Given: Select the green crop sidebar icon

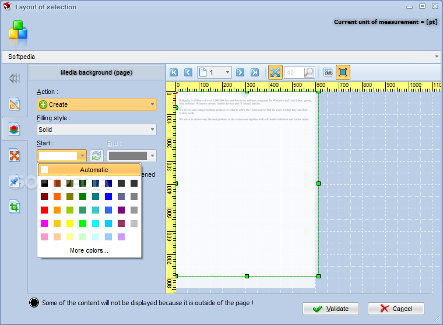Looking at the screenshot, I should [x=15, y=207].
